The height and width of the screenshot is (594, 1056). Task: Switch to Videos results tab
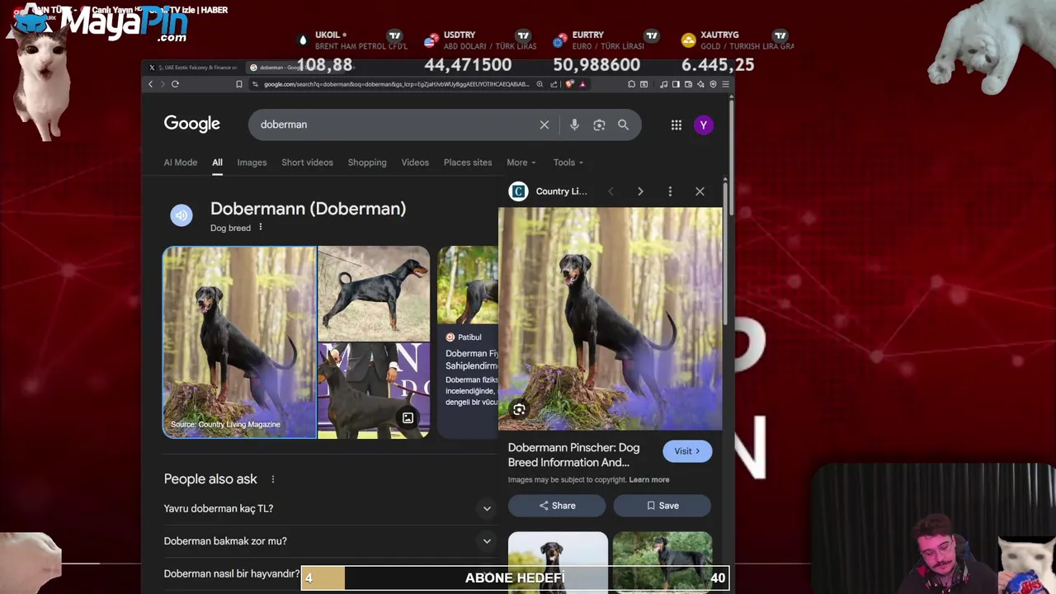pyautogui.click(x=415, y=163)
